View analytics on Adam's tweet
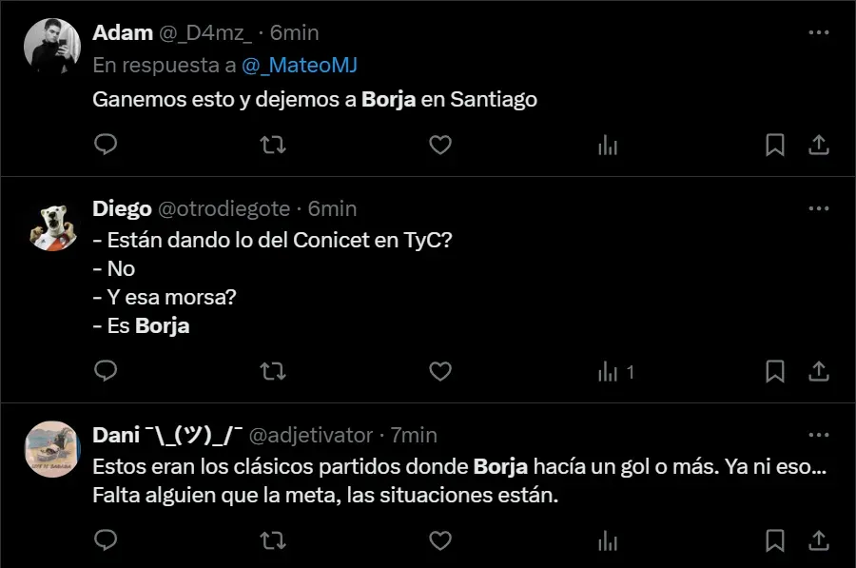This screenshot has height=568, width=856. [x=607, y=145]
